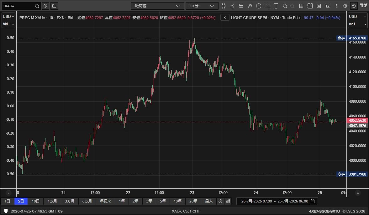Select the 1カ月 period tab
This screenshot has width=369, height=215.
point(52,201)
